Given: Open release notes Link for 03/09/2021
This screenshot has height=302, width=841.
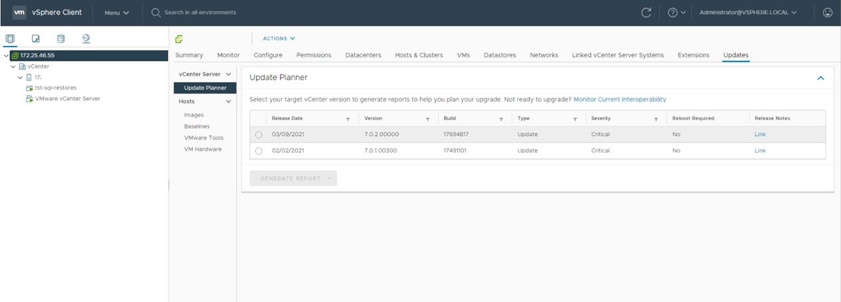Looking at the screenshot, I should point(760,134).
